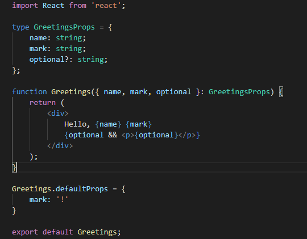Screen dimensions: 307x239
Task: Click 'defaultProps' in Greetings.defaultProps
Action: coord(82,189)
